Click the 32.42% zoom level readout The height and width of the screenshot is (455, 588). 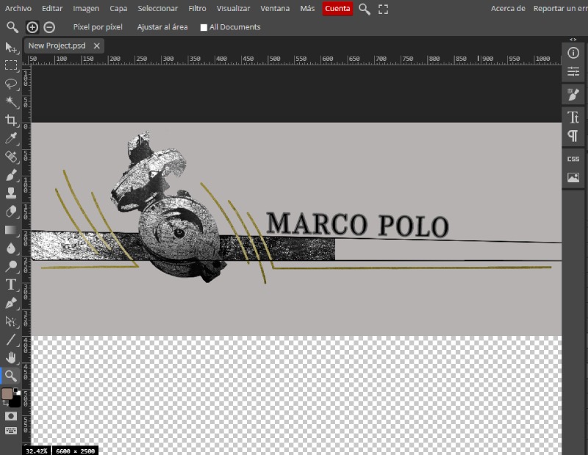[x=36, y=451]
